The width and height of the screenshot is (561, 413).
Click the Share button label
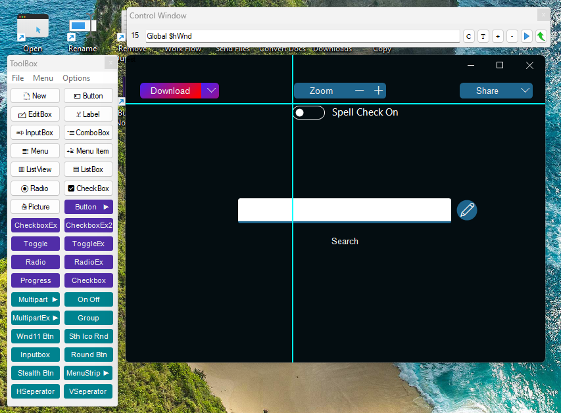tap(487, 91)
